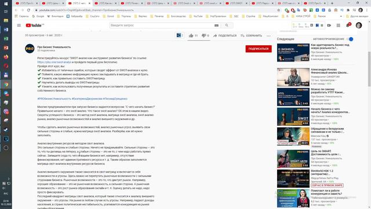Screen dimensions: 371x209
Task: Click the magnifier search button
Action: [x=227, y=26]
